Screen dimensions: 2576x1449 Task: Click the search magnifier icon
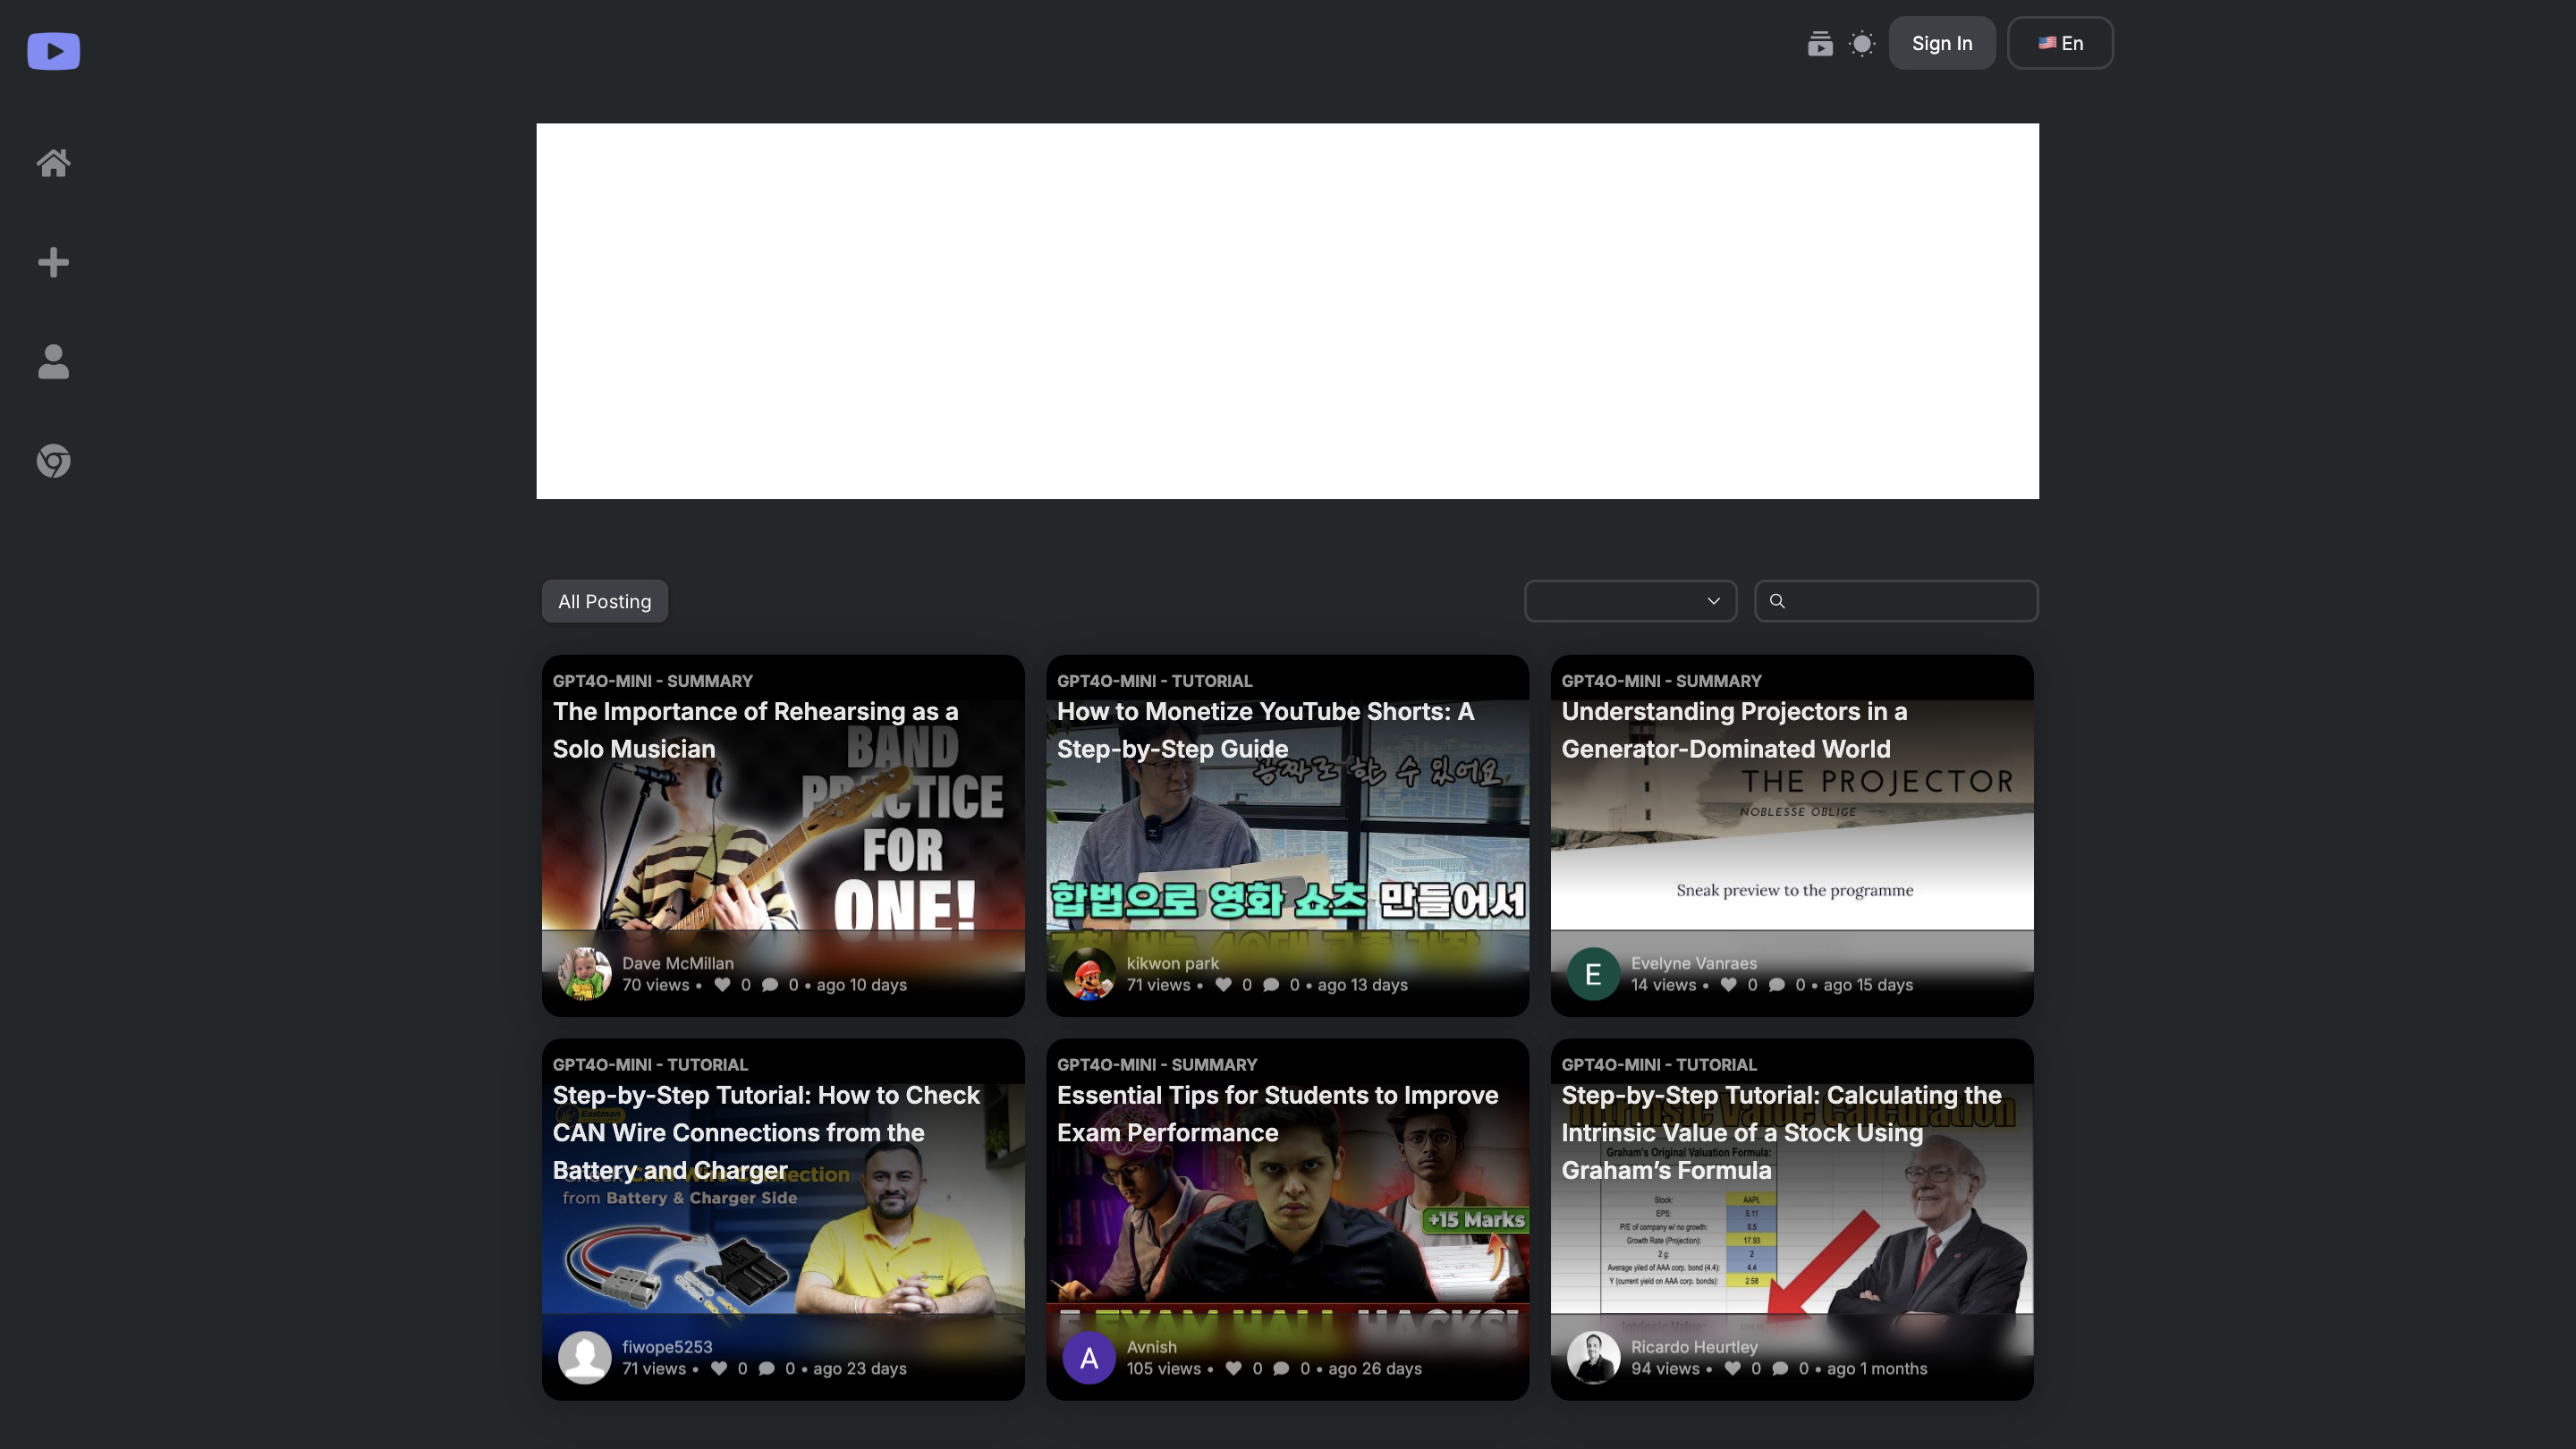1779,601
